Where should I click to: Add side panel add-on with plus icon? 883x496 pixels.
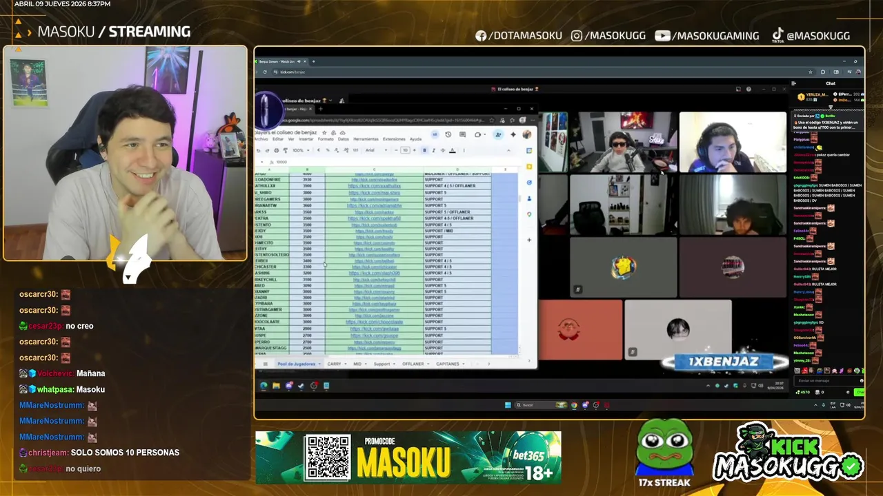[529, 240]
